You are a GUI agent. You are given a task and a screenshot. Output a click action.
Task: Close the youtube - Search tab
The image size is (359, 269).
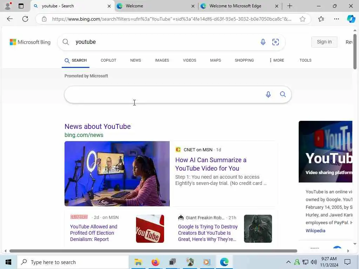coord(109,6)
